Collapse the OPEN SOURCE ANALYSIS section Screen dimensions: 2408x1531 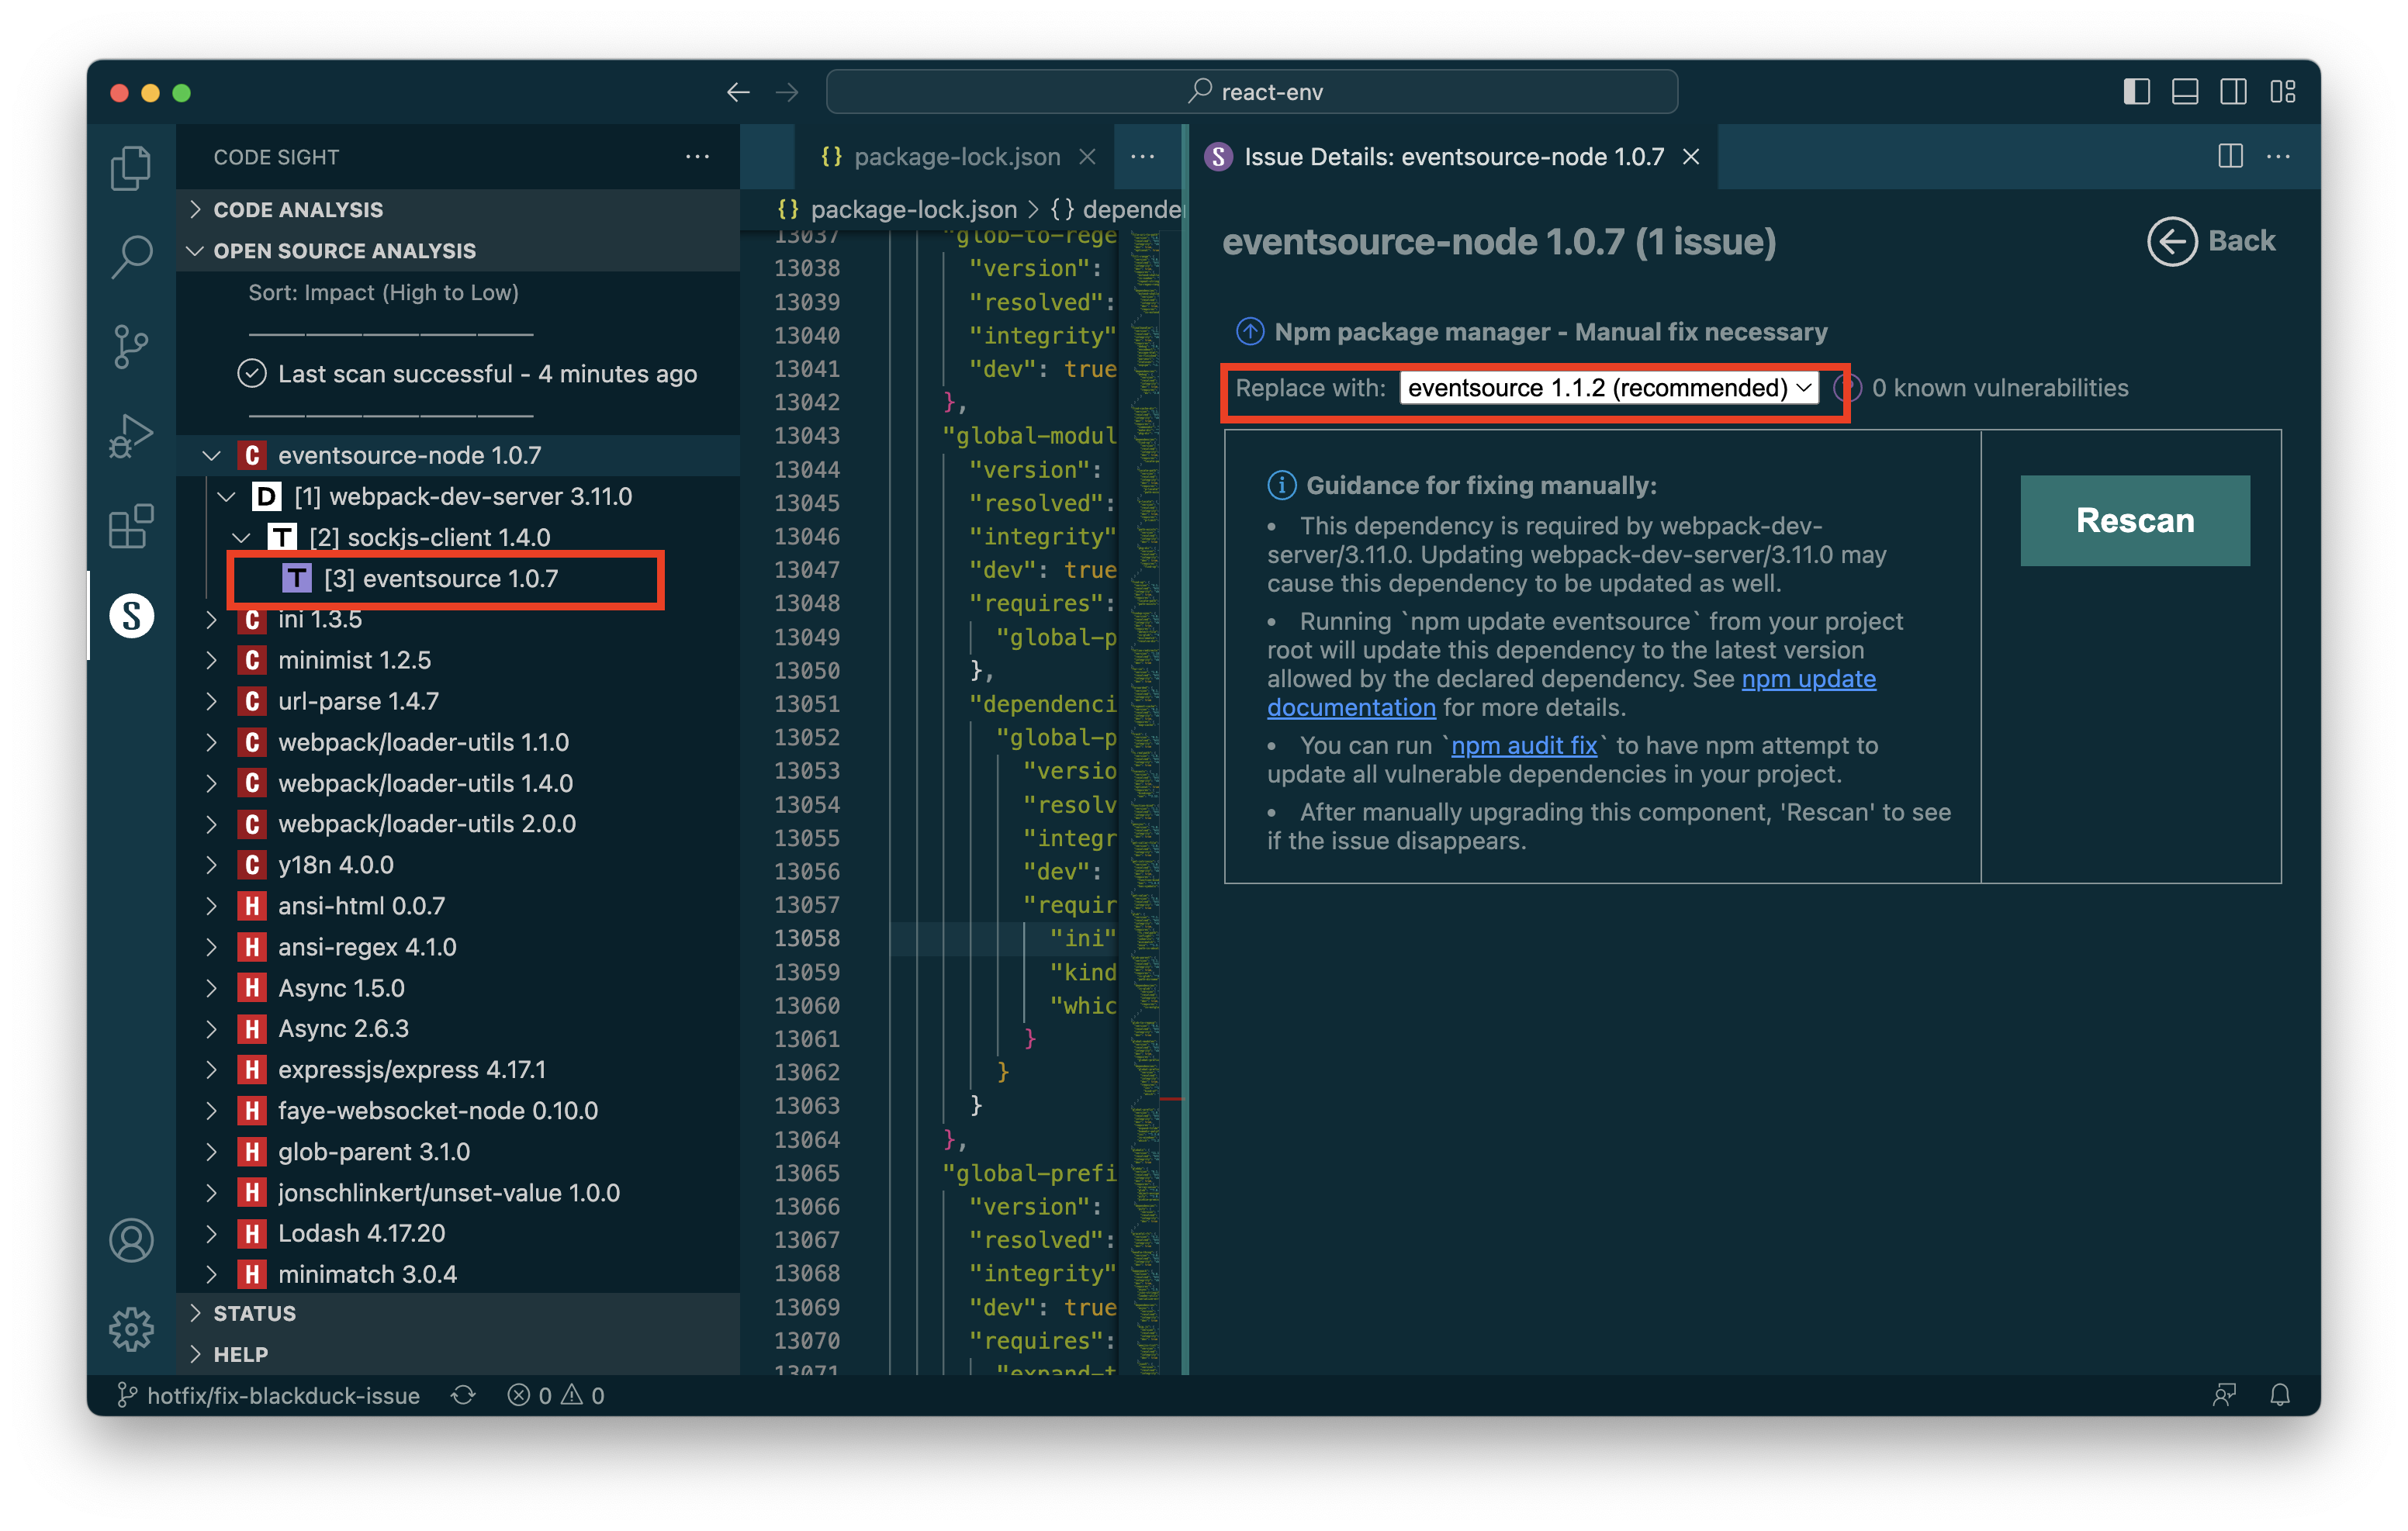click(x=458, y=250)
